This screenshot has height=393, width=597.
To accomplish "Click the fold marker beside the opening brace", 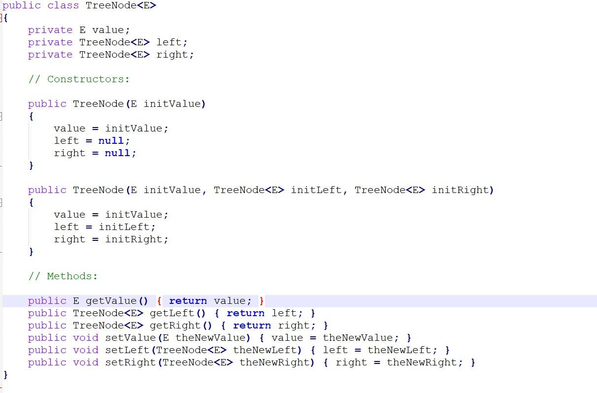I will coord(2,18).
